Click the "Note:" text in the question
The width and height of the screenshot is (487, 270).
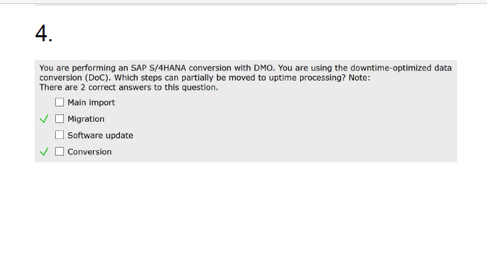pos(359,78)
